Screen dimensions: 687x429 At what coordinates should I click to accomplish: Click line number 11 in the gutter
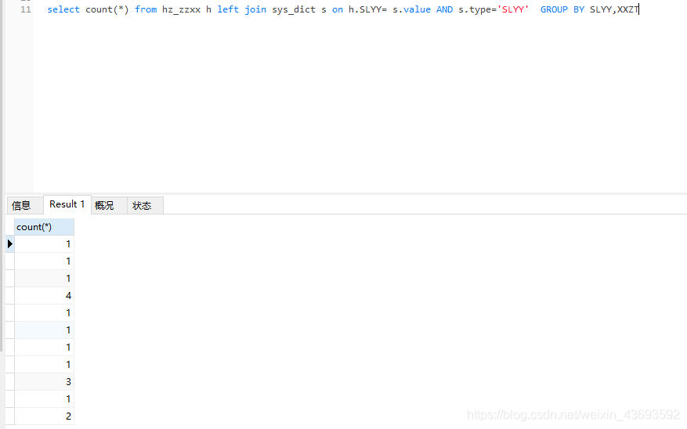(26, 9)
